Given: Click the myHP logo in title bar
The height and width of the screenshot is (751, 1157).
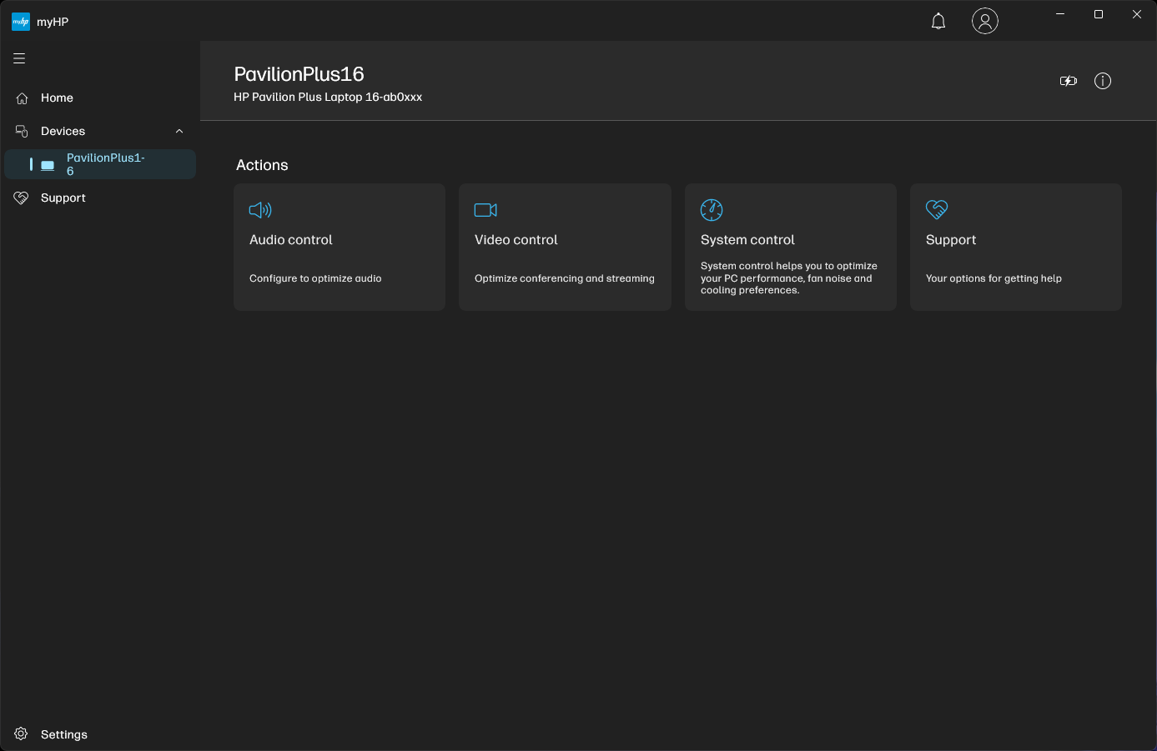Looking at the screenshot, I should tap(21, 22).
